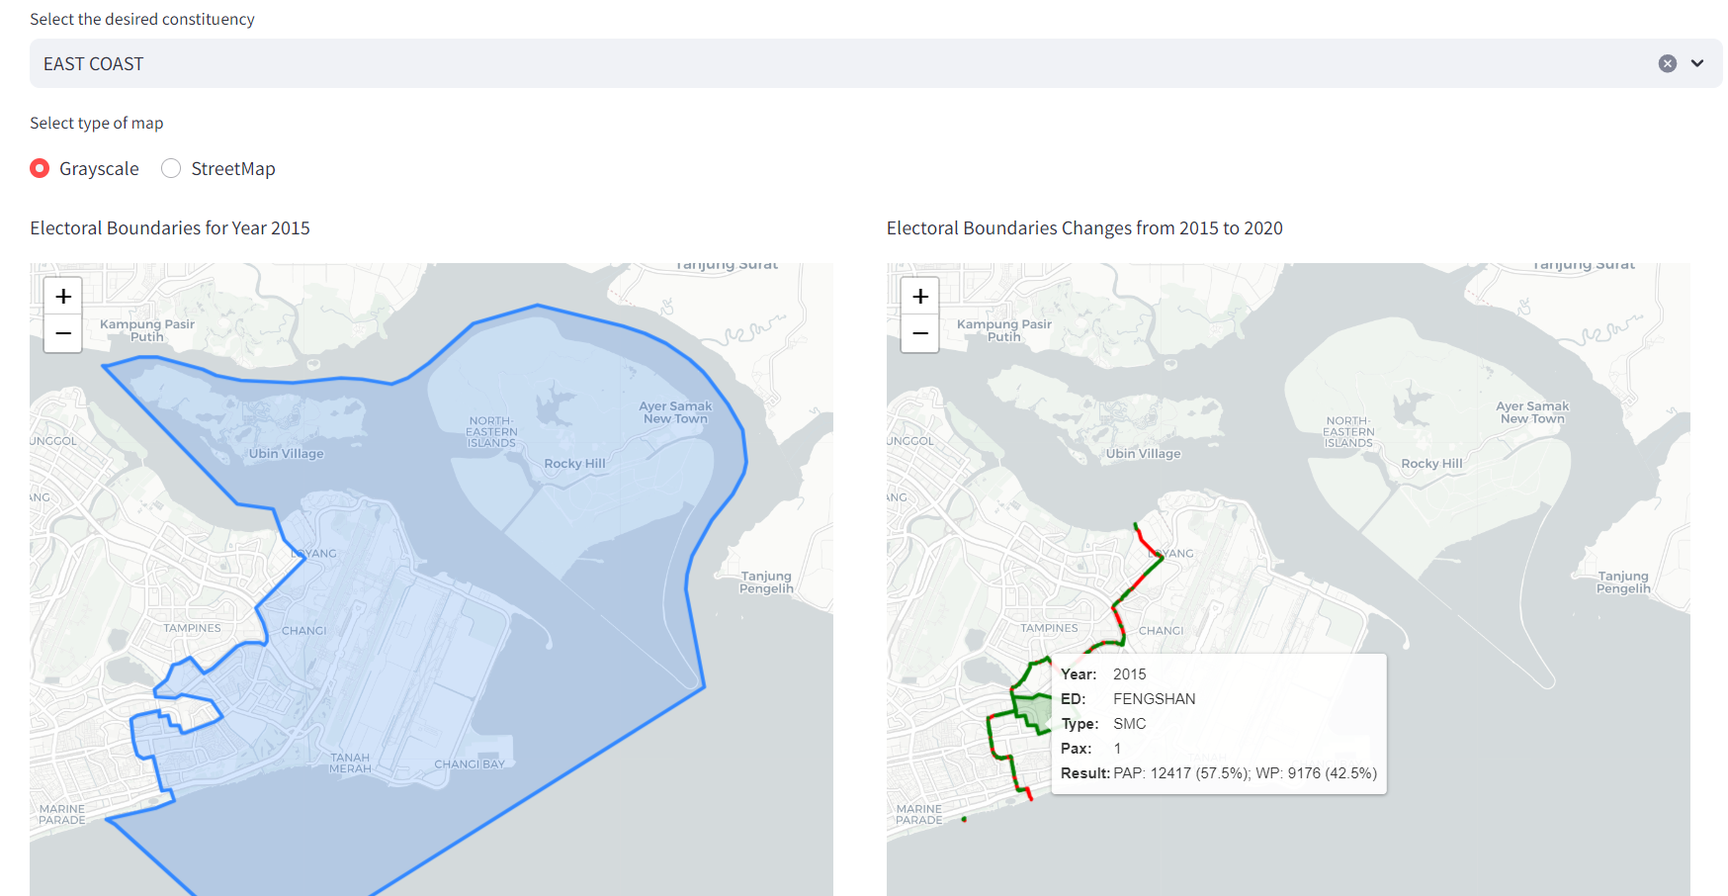Zoom in on the 2015 boundaries map
Screen dimensions: 1728x896
pos(63,296)
